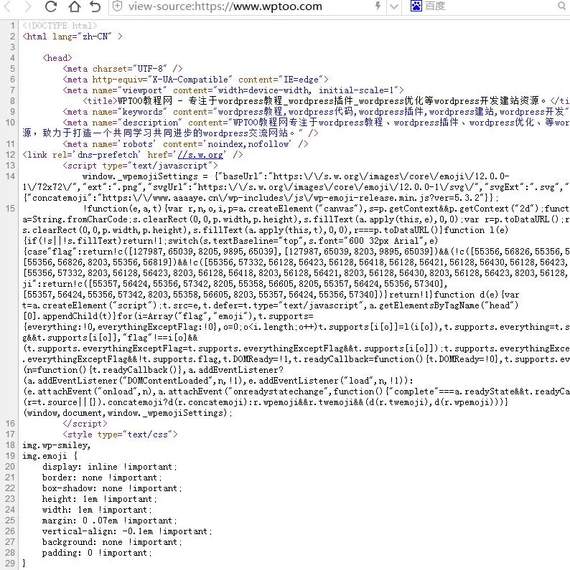This screenshot has height=570, width=570.
Task: Open the //s.w.org dns-prefetch link
Action: tap(200, 155)
